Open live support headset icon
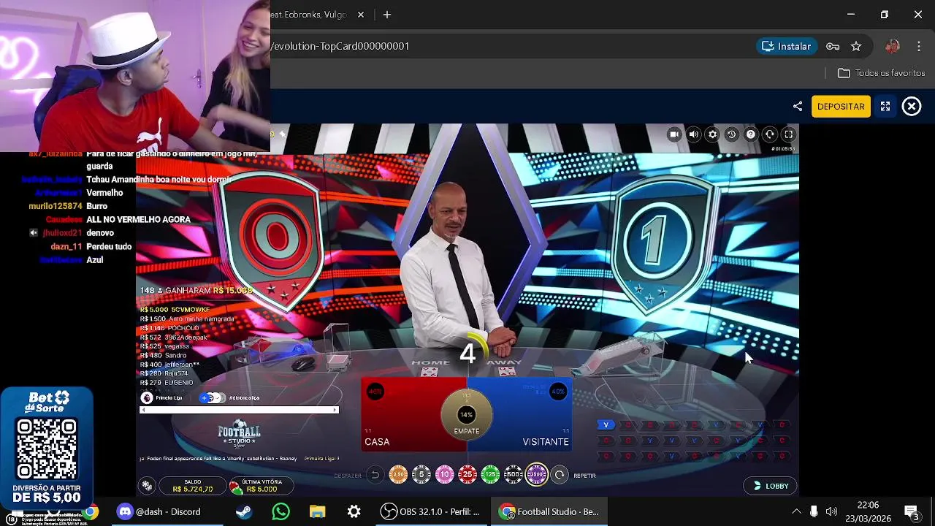 (x=769, y=134)
